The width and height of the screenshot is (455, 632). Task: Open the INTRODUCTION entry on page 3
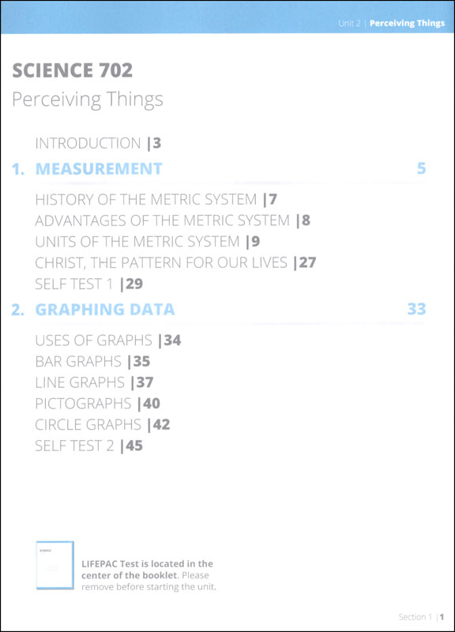pyautogui.click(x=98, y=143)
